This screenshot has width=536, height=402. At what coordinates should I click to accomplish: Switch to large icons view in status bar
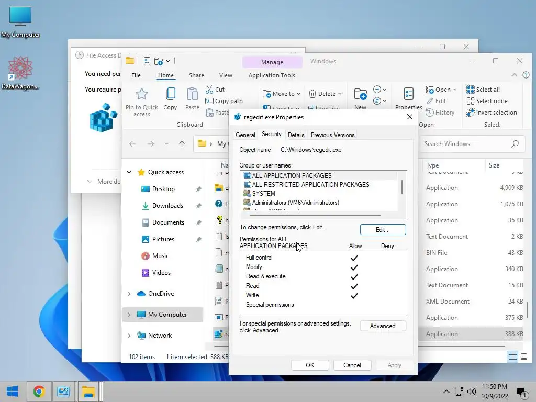point(524,356)
